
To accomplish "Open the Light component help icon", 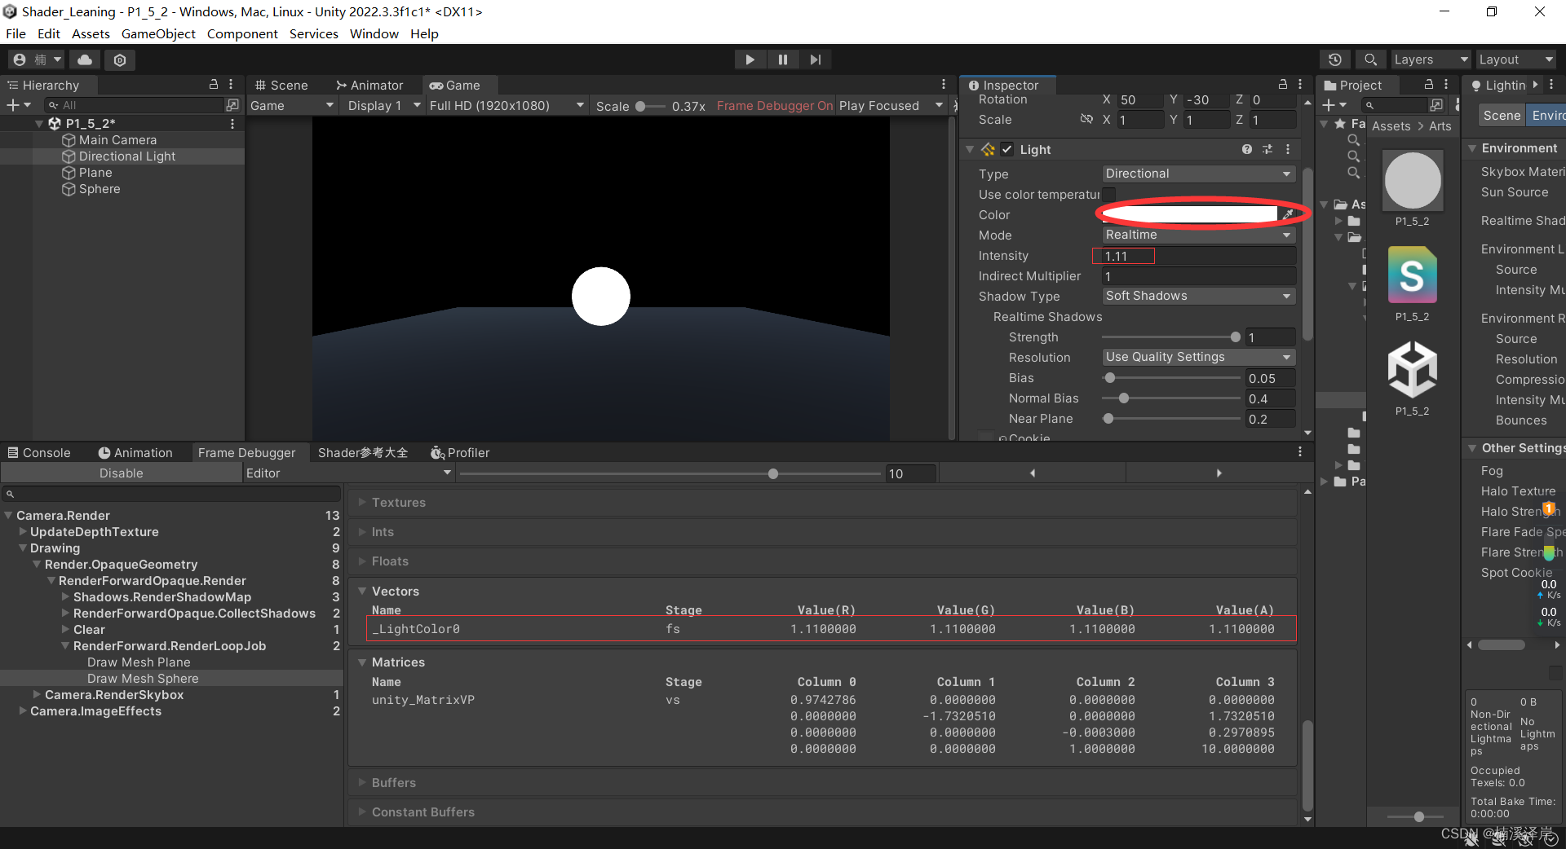I will [1246, 149].
